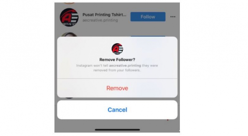Open aecreative.printing avatar in follower list
The width and height of the screenshot is (248, 136).
click(x=69, y=17)
